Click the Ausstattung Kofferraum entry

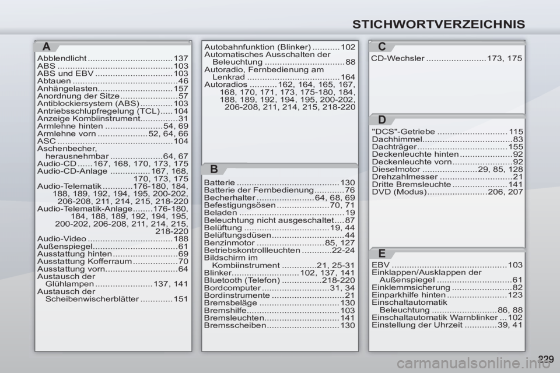(113, 261)
